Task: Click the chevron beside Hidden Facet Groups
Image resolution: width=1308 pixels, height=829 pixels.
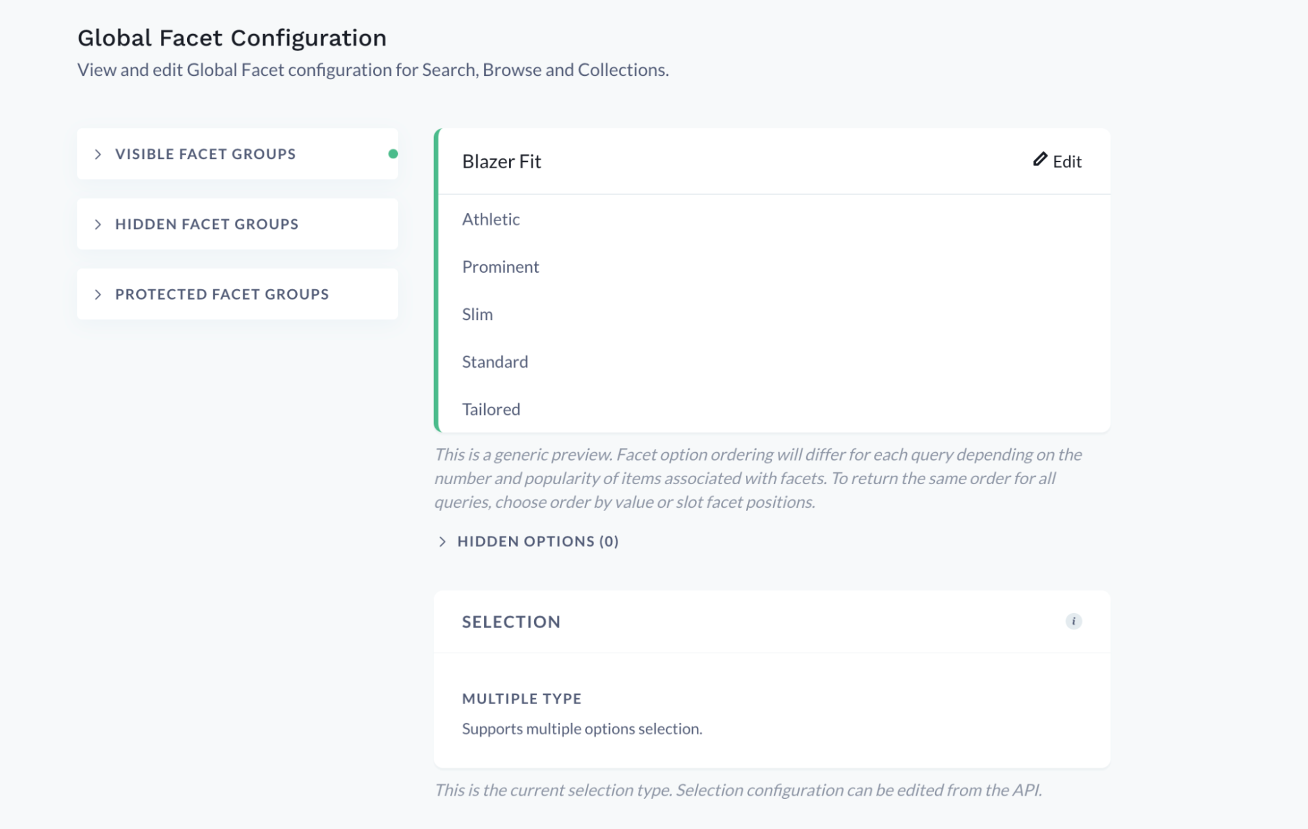Action: click(x=98, y=224)
